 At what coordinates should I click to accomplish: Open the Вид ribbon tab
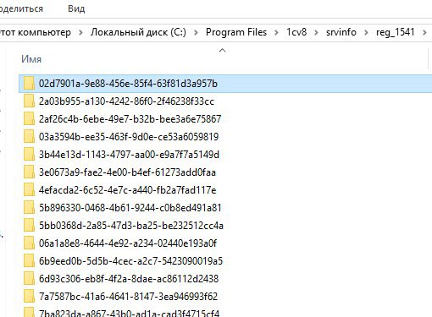click(x=76, y=8)
